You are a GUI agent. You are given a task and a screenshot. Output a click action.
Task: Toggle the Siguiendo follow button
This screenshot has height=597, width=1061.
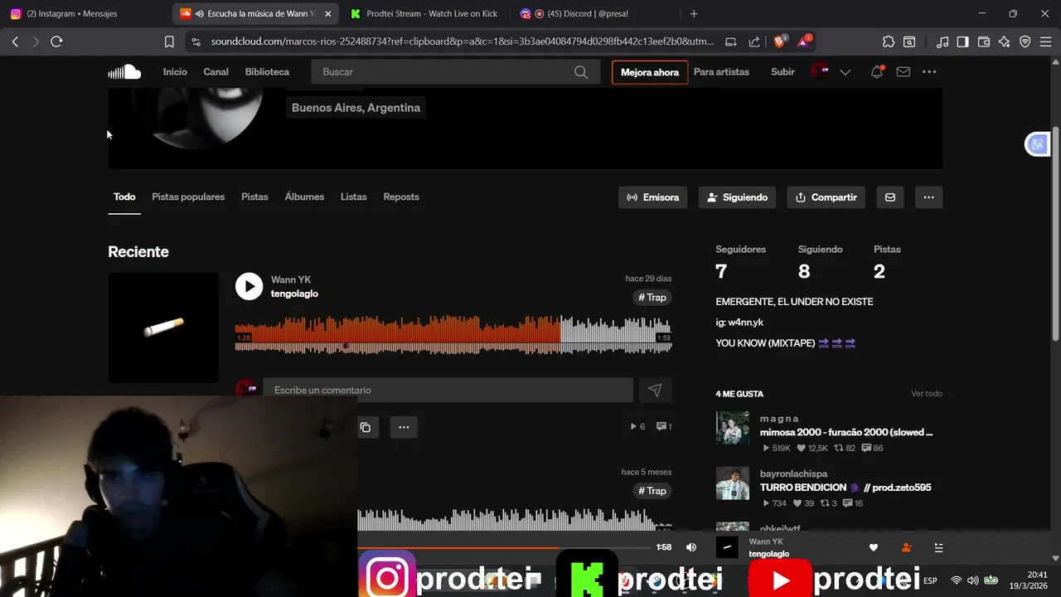(738, 197)
